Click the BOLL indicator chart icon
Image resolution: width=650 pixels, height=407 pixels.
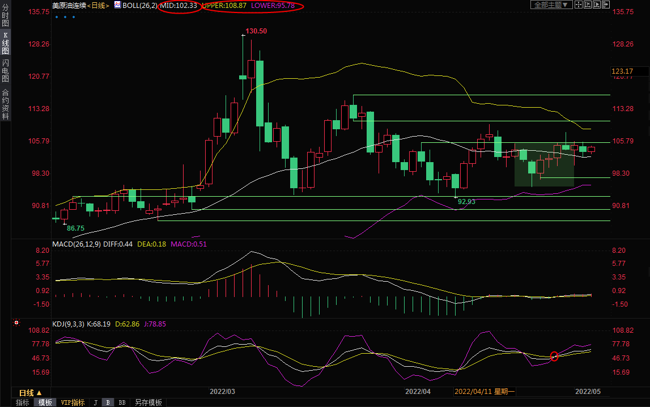coord(117,5)
